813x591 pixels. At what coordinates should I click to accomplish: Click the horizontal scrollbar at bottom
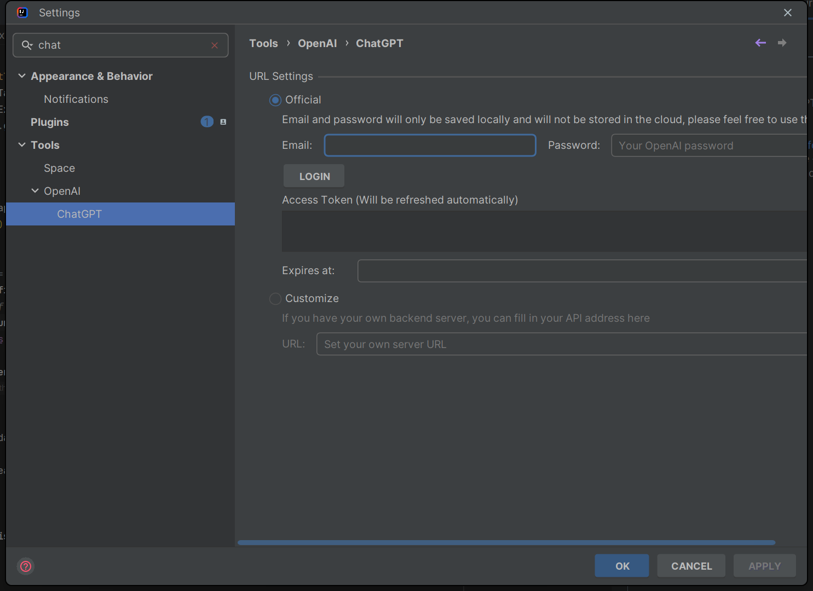point(506,543)
